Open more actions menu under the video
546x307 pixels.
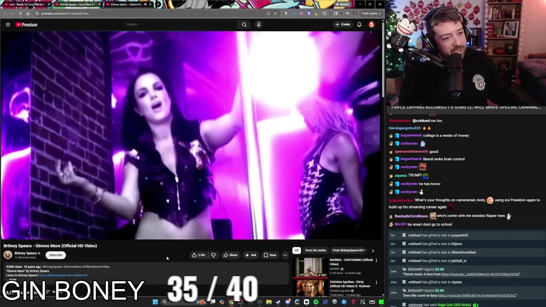click(x=285, y=255)
